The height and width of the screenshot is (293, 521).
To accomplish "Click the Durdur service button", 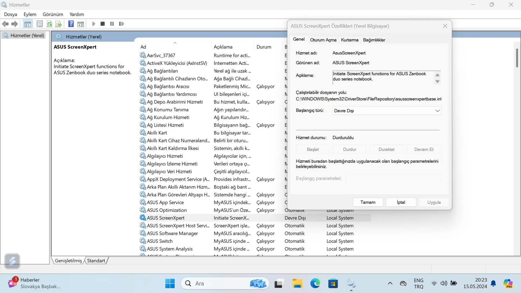I will click(350, 149).
